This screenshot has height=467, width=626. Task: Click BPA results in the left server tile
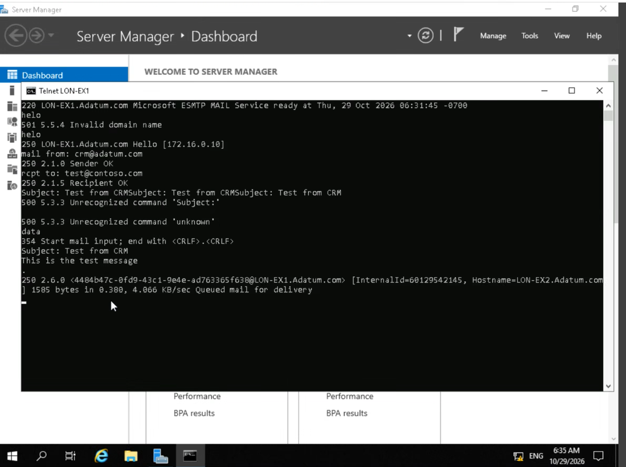(194, 413)
